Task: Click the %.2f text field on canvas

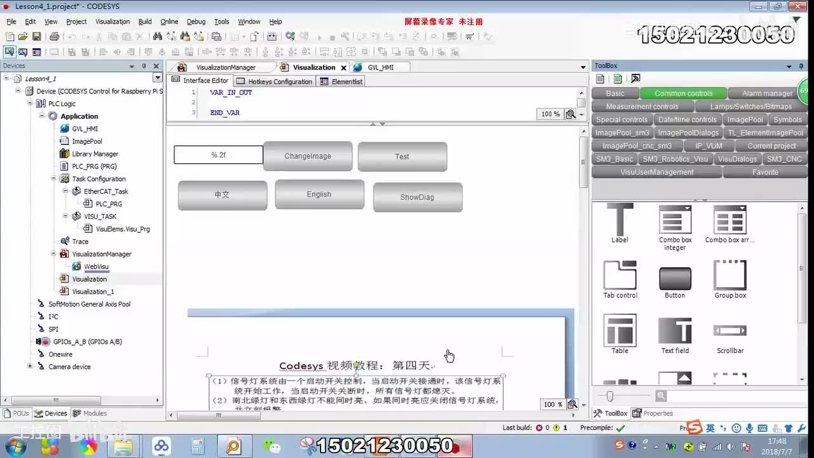Action: coord(218,155)
